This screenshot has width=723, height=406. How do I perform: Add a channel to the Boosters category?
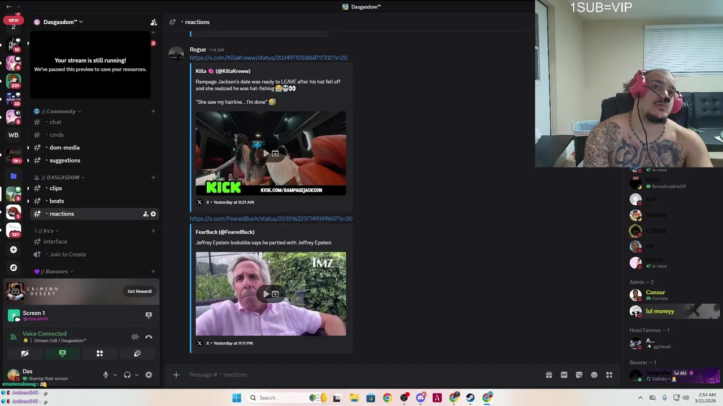point(153,272)
